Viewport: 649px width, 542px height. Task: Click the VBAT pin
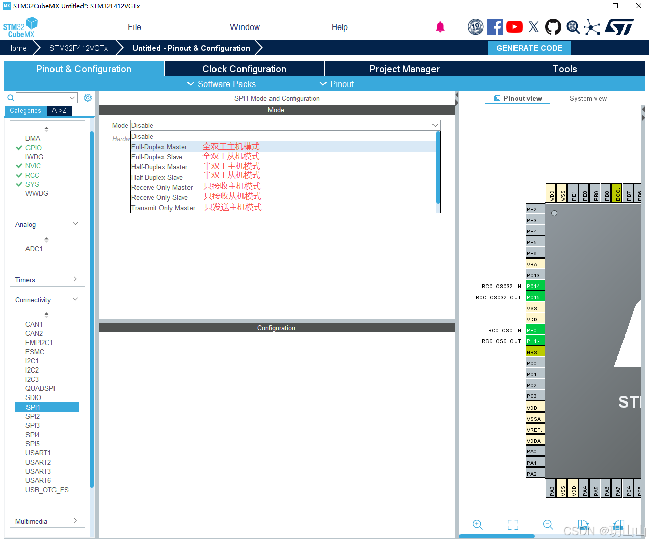(x=535, y=264)
